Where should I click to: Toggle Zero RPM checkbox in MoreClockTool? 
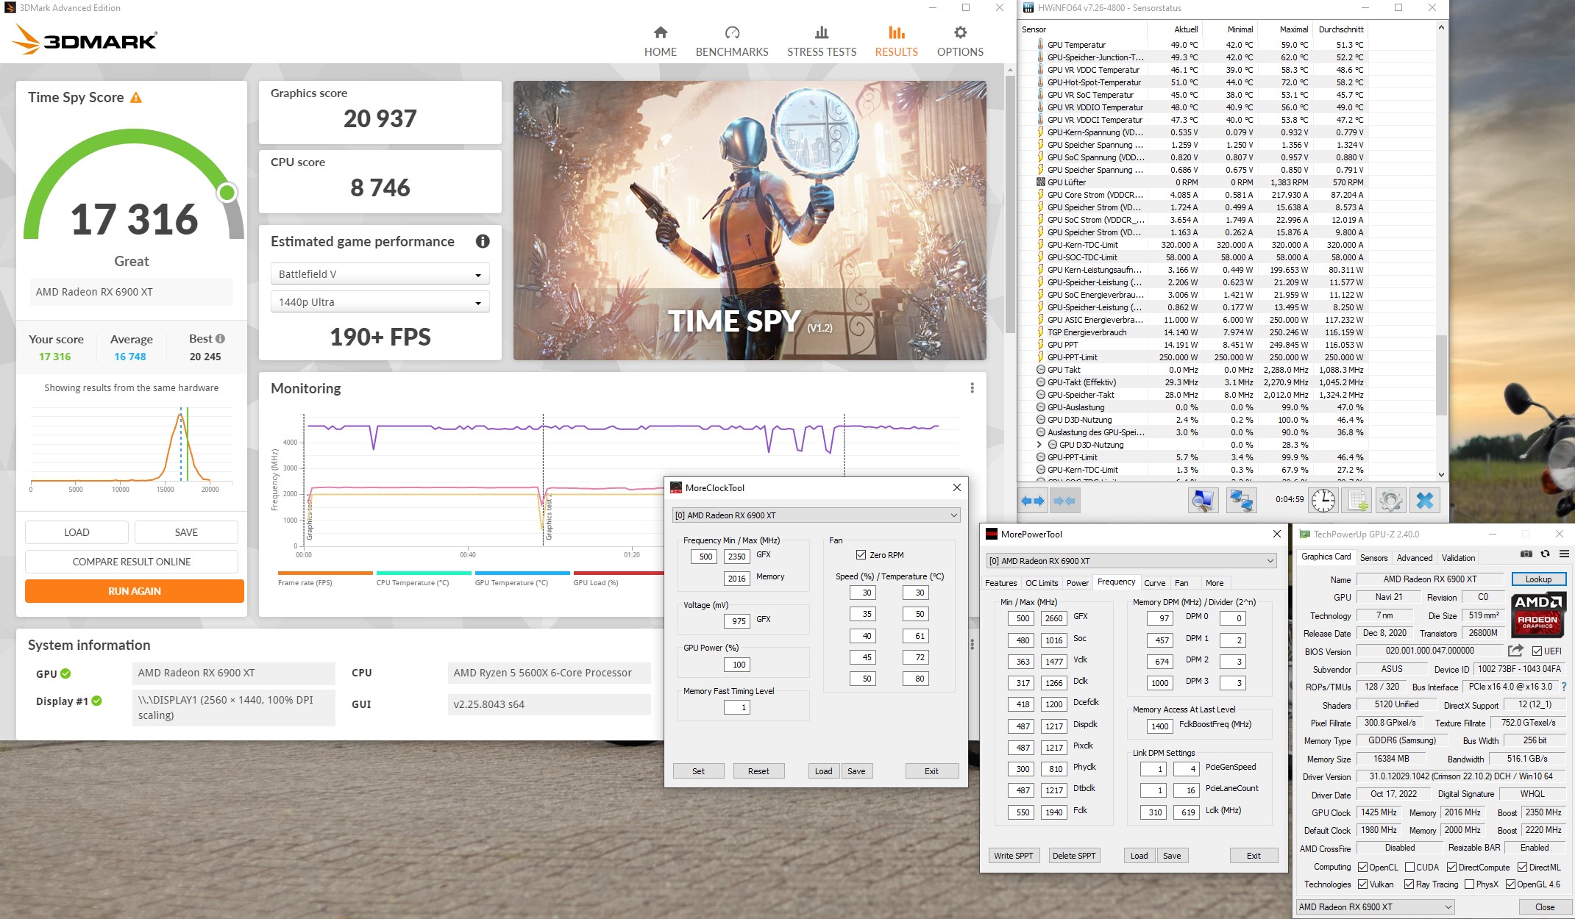(861, 554)
